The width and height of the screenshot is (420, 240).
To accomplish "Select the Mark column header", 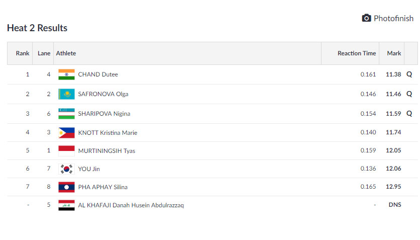I will coord(394,53).
